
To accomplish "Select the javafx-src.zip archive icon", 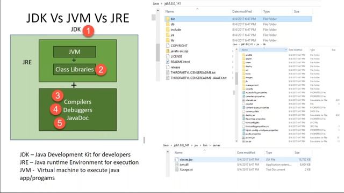I will pos(168,51).
